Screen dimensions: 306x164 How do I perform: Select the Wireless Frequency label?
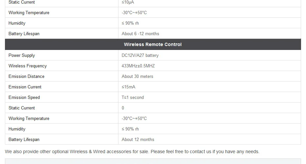[x=28, y=66]
